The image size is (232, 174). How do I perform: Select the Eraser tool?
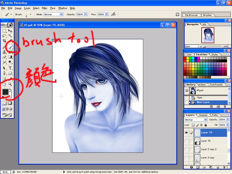[4, 57]
